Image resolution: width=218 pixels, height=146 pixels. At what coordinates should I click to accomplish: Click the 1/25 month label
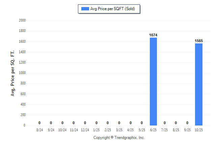click(97, 130)
